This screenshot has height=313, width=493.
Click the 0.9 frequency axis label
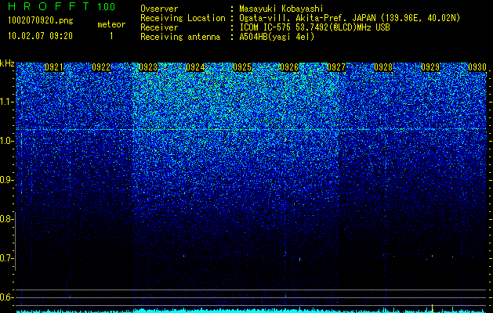(x=5, y=180)
